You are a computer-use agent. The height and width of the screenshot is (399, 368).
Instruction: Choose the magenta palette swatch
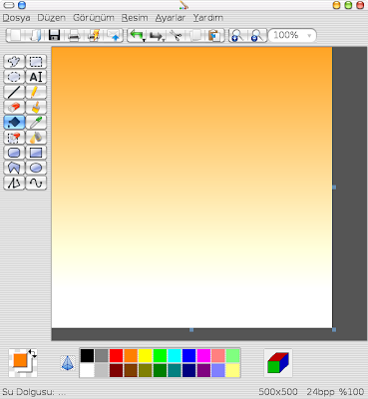point(203,355)
